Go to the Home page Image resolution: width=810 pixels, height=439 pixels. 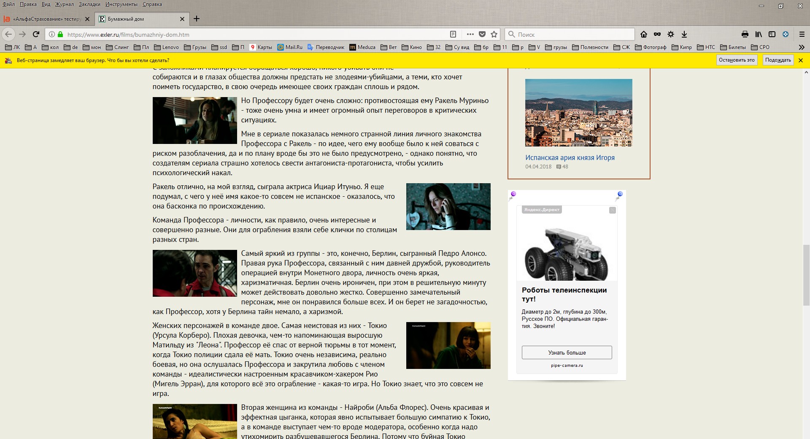[x=644, y=34]
